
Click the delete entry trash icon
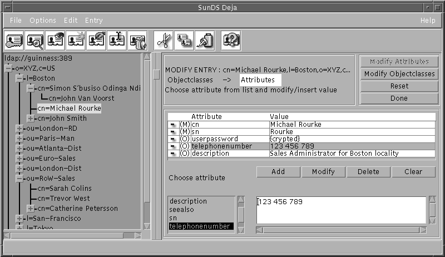tap(137, 41)
